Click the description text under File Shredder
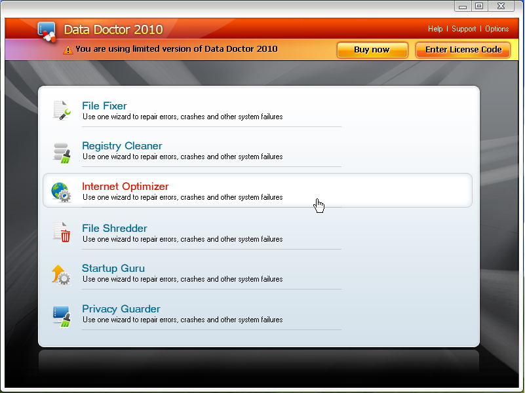 (182, 239)
